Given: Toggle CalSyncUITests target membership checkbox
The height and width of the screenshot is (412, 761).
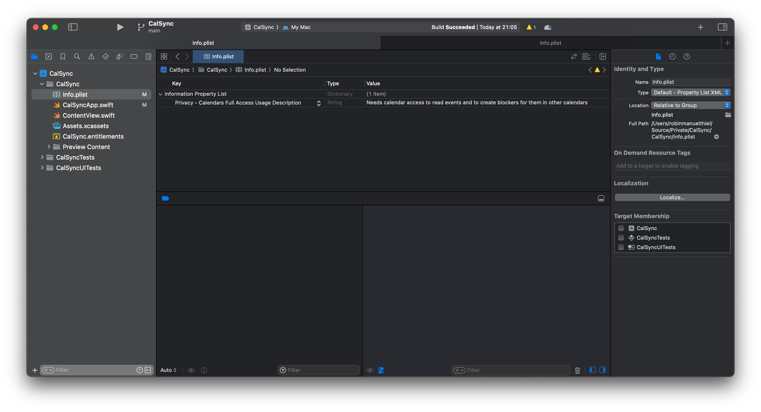Looking at the screenshot, I should (621, 247).
